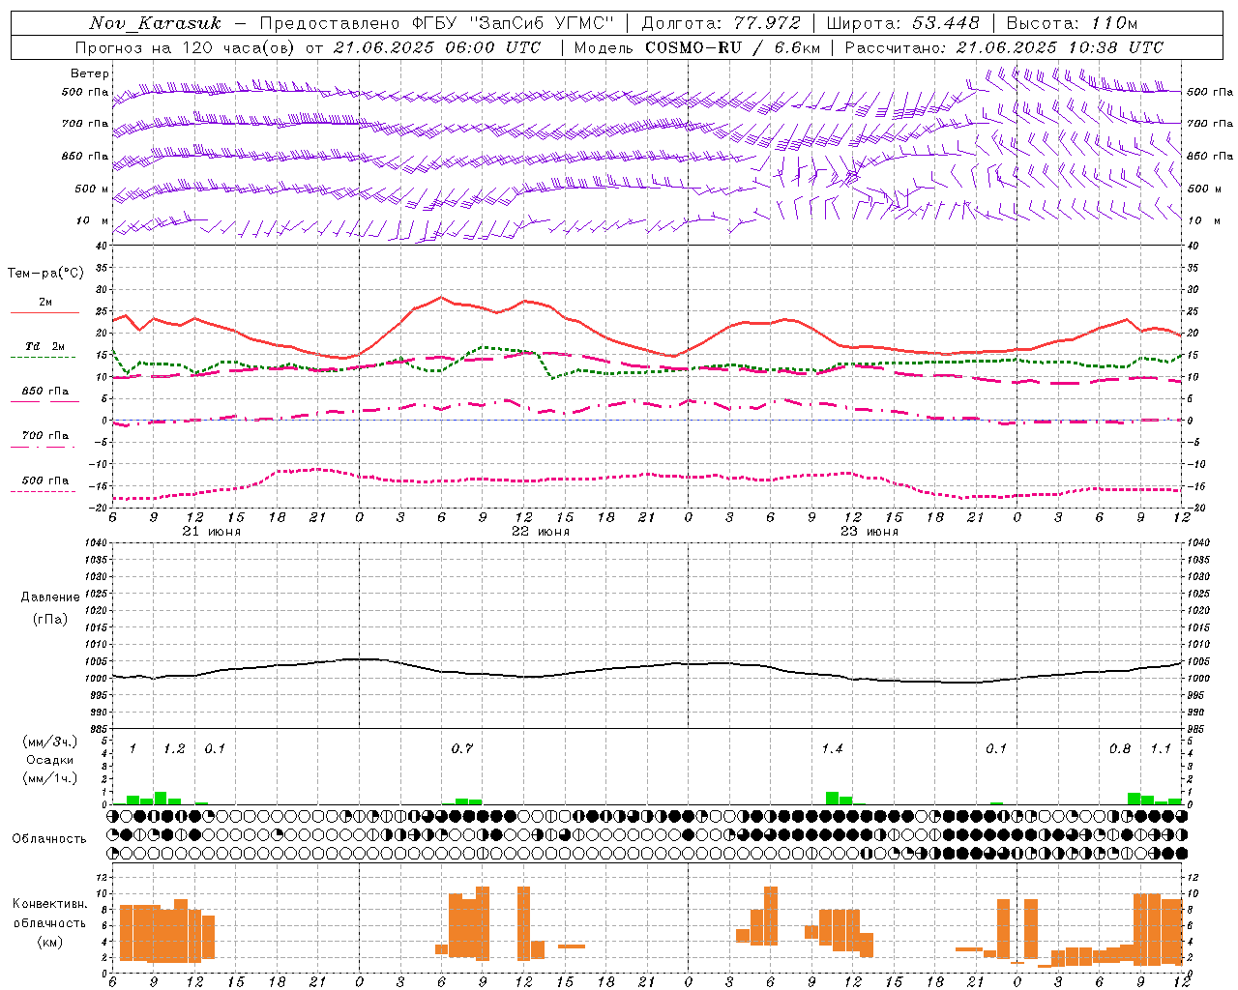Click the '0.8' precipitation amount value

1120,749
